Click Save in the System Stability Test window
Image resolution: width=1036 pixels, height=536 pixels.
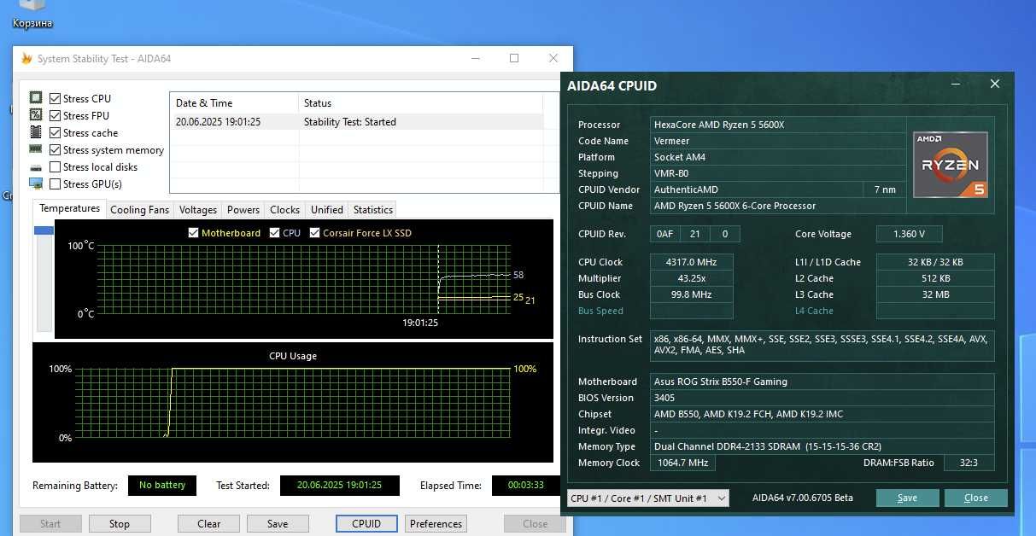pos(278,524)
